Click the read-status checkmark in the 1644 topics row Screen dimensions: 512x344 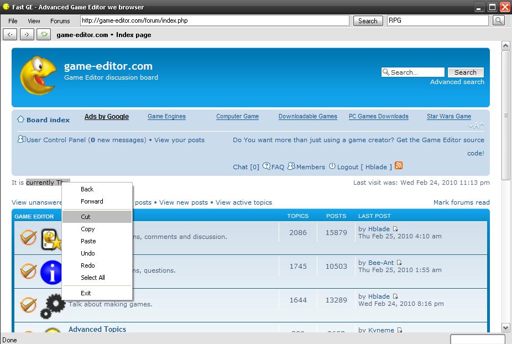(x=28, y=305)
